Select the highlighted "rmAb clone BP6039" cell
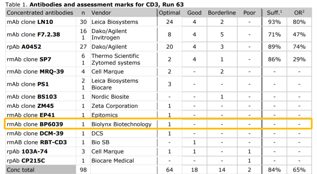 35,124
